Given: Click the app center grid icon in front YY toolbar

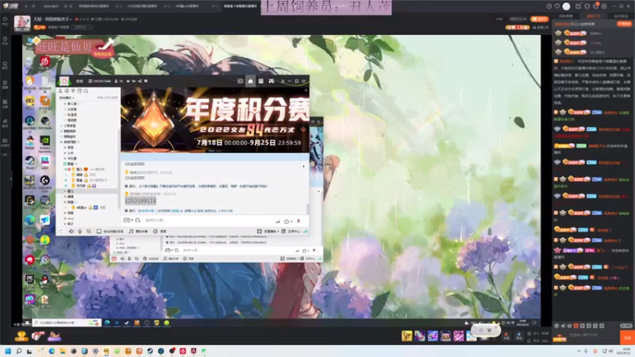Looking at the screenshot, I should click(x=283, y=231).
